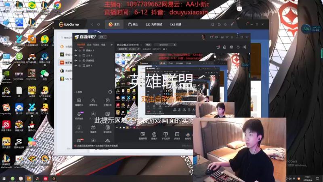This screenshot has width=323, height=182.
Task: Click 英雄联盟 source row in list
Action: [94, 60]
